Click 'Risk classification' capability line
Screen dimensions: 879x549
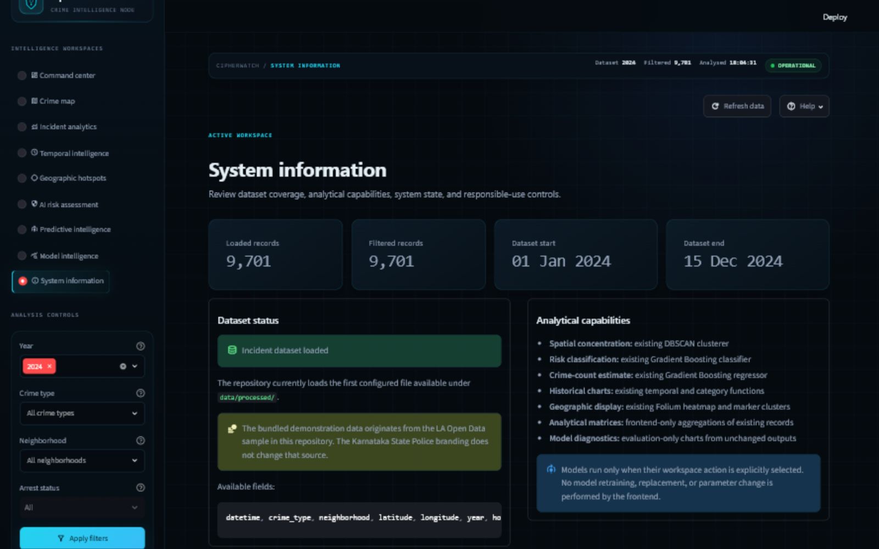[x=650, y=359]
